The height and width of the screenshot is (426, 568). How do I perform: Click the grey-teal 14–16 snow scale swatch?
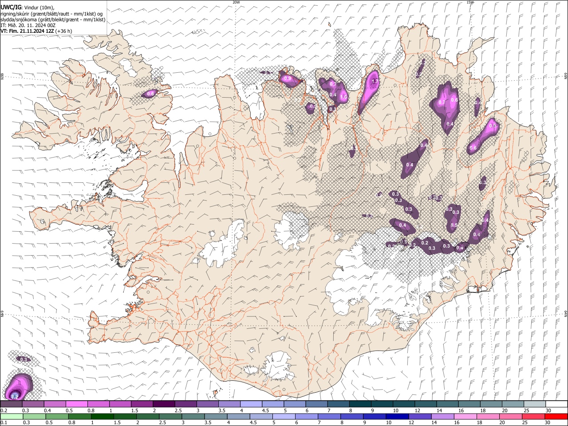tap(447, 404)
